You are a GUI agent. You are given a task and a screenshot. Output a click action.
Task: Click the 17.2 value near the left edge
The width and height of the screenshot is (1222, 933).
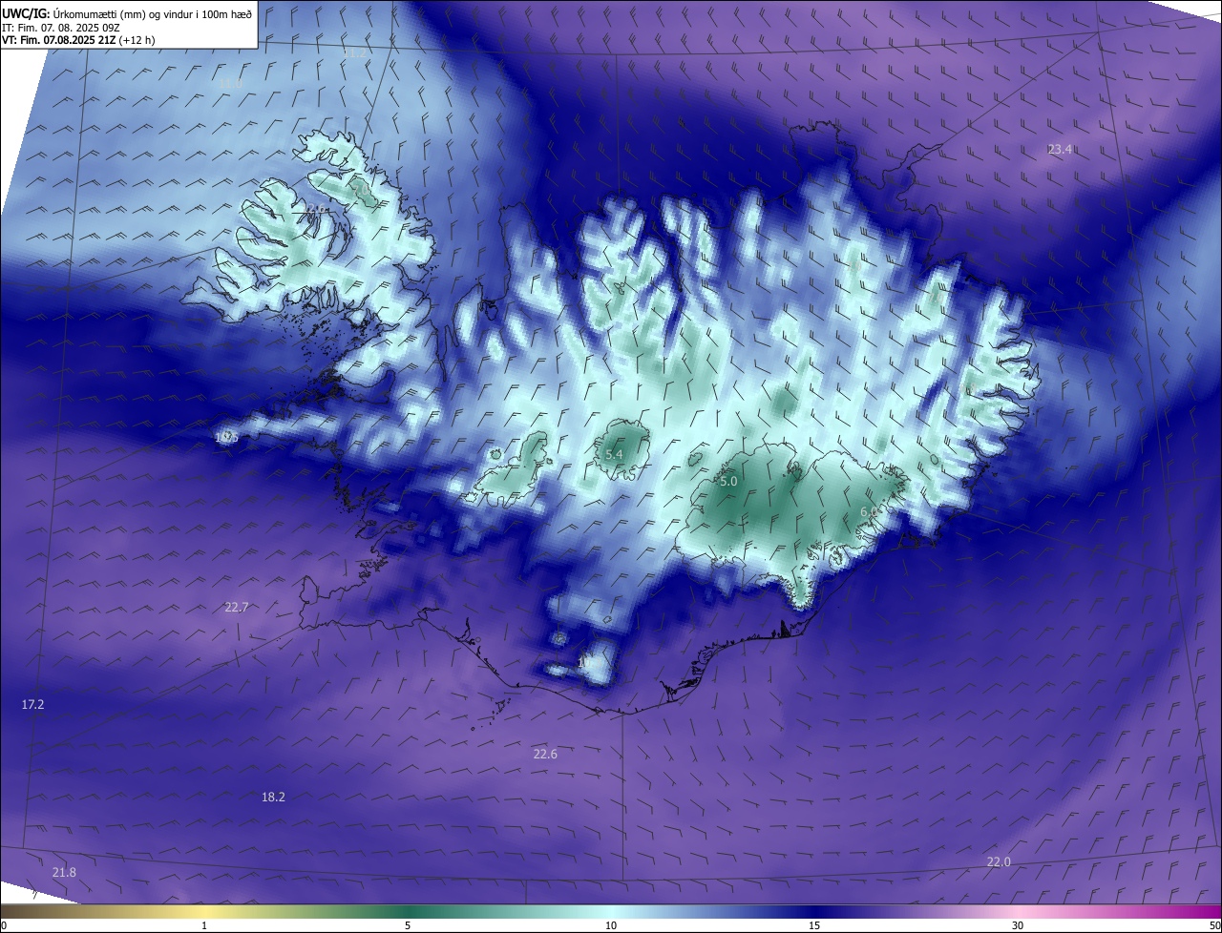point(32,704)
